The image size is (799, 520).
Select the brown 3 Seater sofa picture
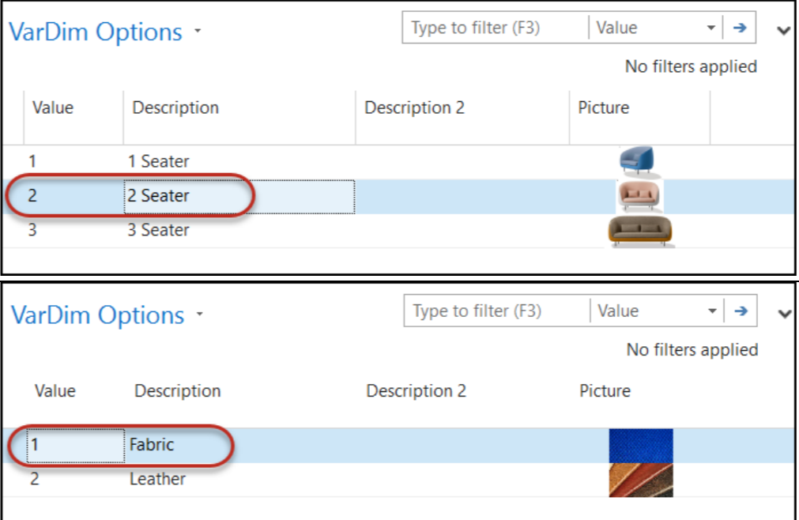640,231
